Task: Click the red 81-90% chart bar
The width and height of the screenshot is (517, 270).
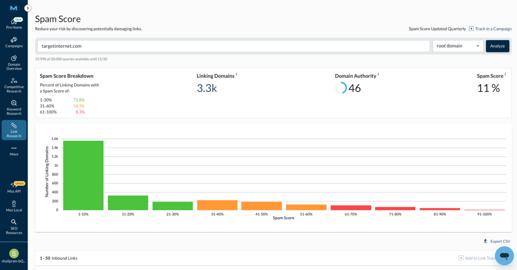Action: 440,209
